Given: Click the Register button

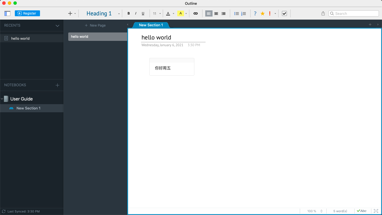Looking at the screenshot, I should click(x=27, y=13).
